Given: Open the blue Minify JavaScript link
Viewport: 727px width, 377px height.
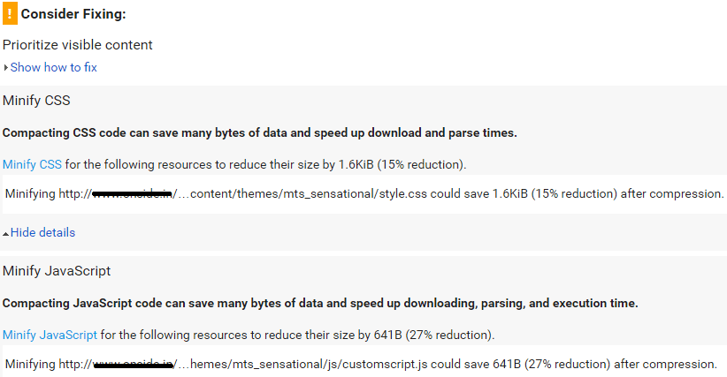Looking at the screenshot, I should [50, 335].
